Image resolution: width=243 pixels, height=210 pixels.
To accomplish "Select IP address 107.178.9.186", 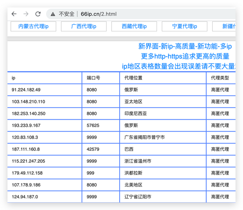I will tap(26, 185).
